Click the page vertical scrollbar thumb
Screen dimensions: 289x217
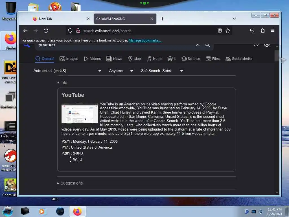pos(277,56)
